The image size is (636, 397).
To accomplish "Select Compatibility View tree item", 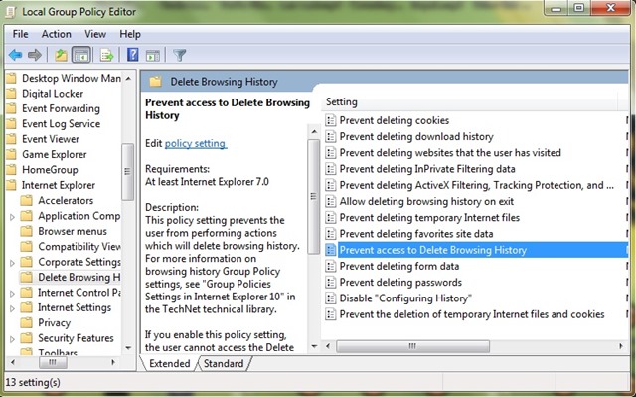I will click(x=79, y=247).
